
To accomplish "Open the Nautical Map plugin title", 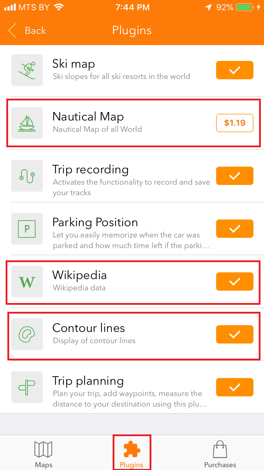I will click(x=88, y=117).
